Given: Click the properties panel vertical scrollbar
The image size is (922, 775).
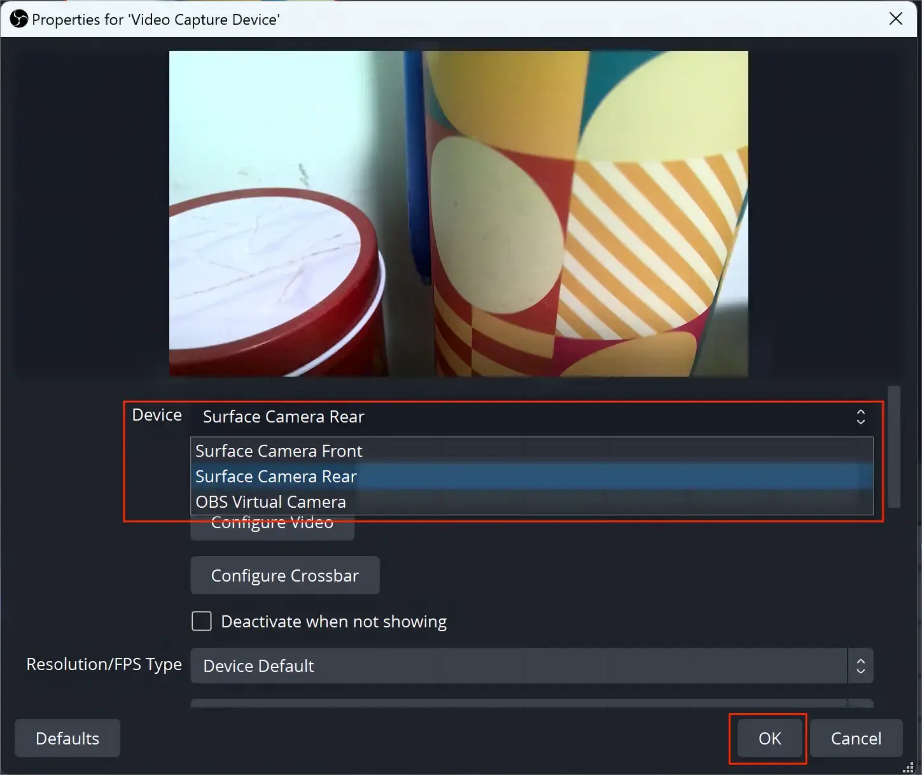Looking at the screenshot, I should coord(894,446).
